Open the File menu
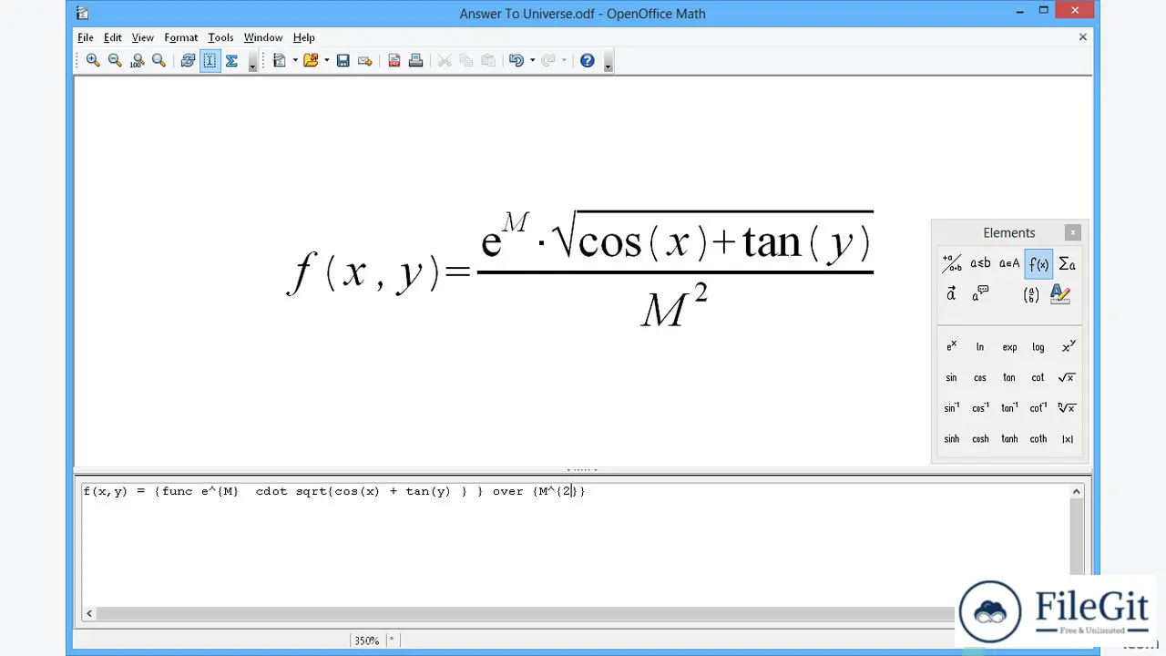Viewport: 1166px width, 656px height. point(86,37)
